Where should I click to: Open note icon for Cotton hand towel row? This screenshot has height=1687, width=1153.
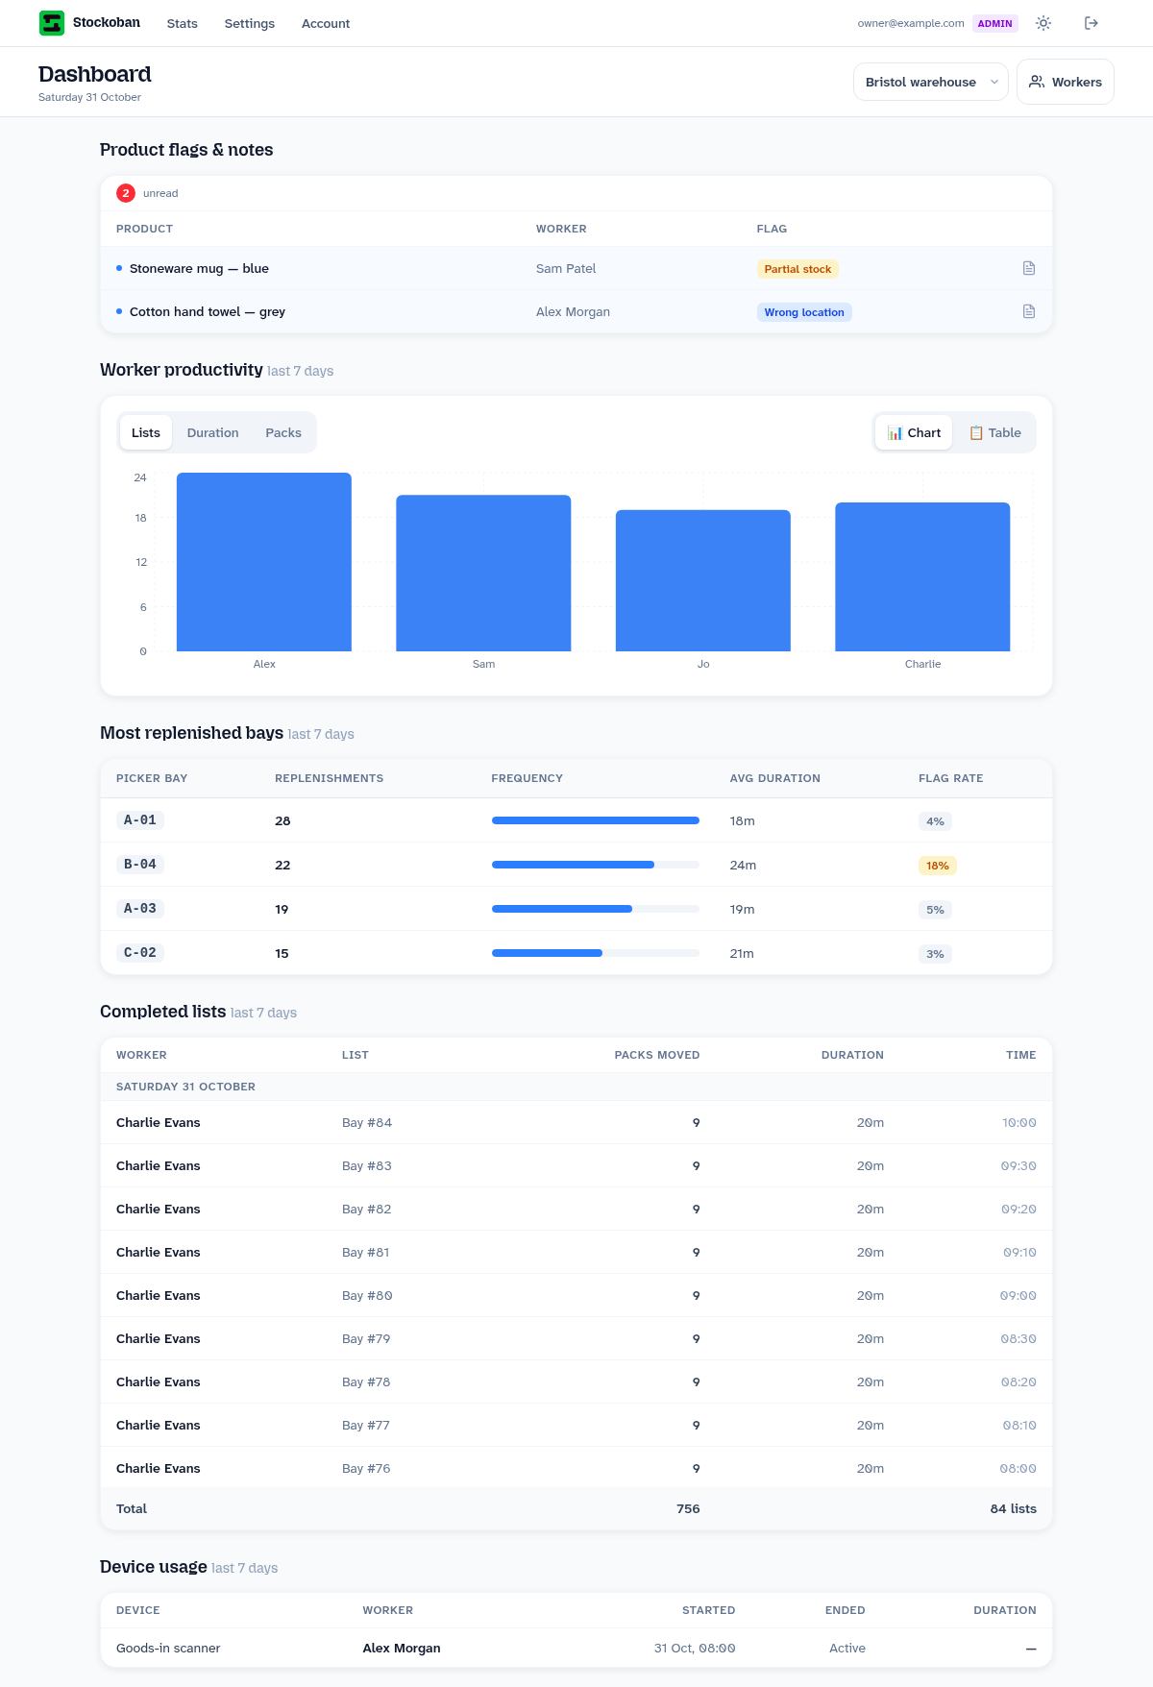(1029, 311)
